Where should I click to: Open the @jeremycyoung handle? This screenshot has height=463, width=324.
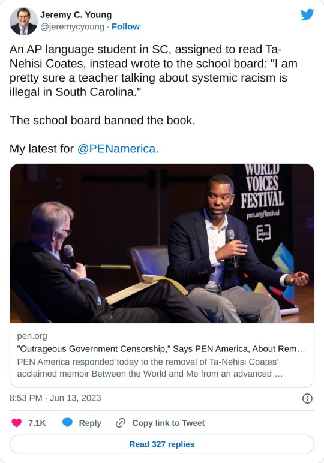pos(72,26)
